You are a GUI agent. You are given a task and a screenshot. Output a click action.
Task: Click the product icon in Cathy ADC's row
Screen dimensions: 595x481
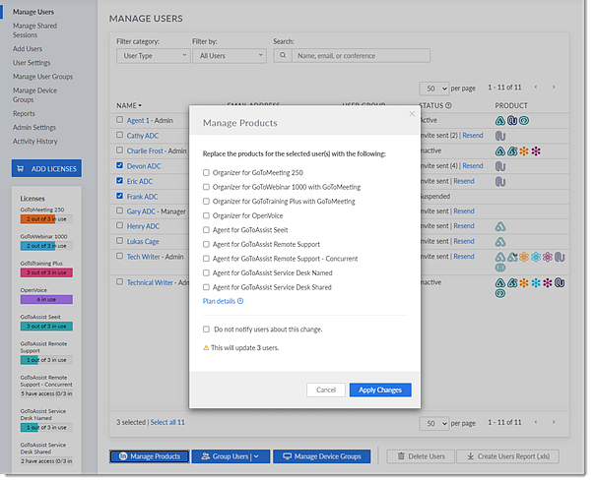coord(500,136)
